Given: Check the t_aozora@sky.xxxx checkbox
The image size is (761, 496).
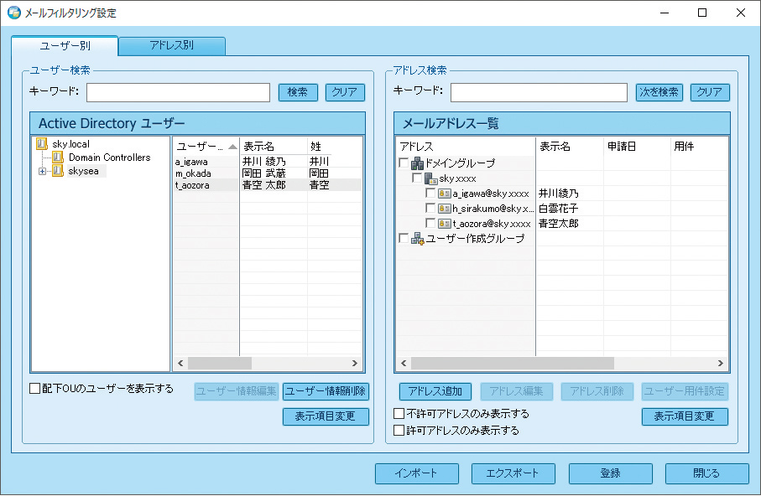Looking at the screenshot, I should pyautogui.click(x=430, y=223).
